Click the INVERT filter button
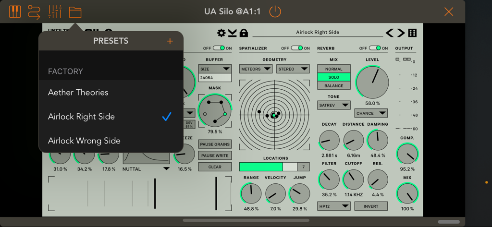This screenshot has height=227, width=492. click(x=371, y=206)
